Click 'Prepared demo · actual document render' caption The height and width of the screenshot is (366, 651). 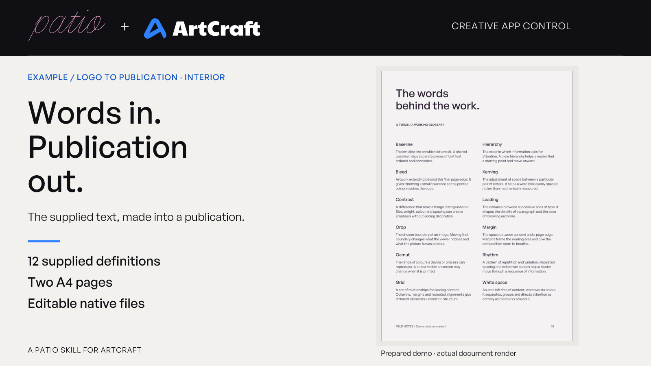tap(448, 353)
